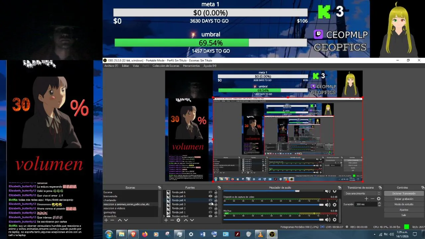Open VLC media player from taskbar
Viewport: 425px width, 239px height.
point(260,234)
